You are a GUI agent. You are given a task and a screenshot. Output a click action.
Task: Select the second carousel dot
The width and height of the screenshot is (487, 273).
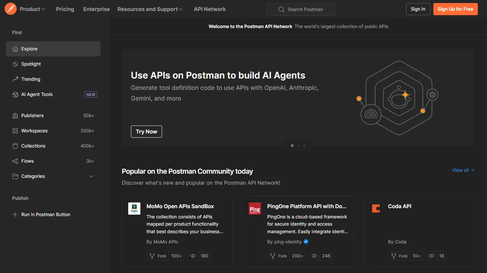coord(298,146)
